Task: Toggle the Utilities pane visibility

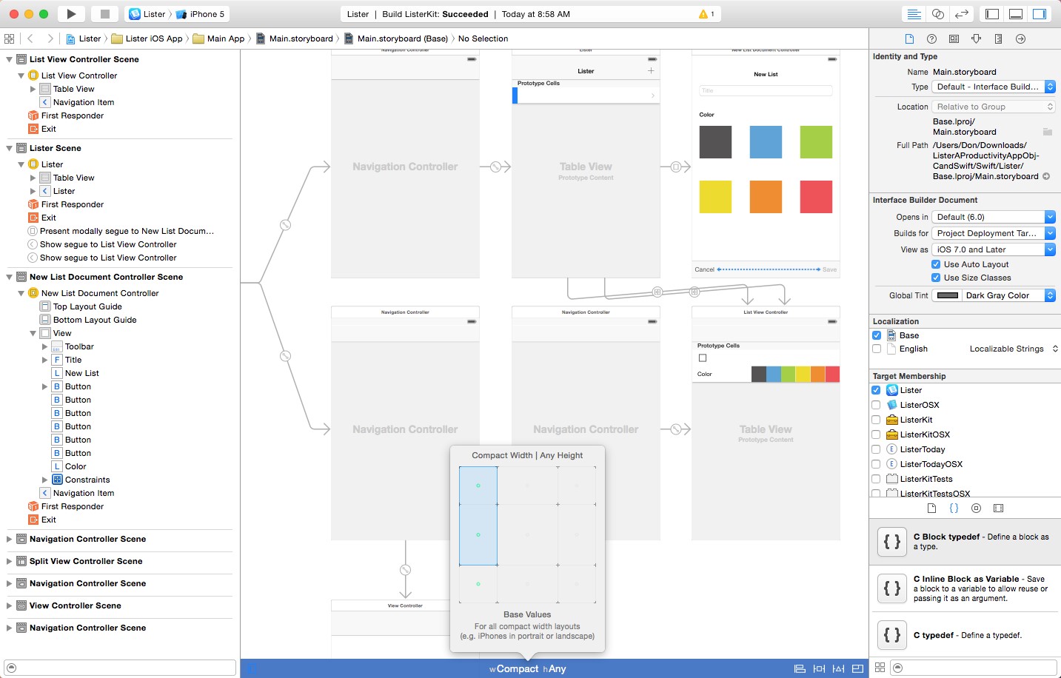Action: 1040,14
